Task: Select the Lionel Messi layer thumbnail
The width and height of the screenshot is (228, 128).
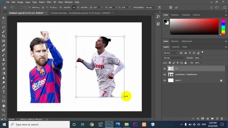Action: (171, 74)
